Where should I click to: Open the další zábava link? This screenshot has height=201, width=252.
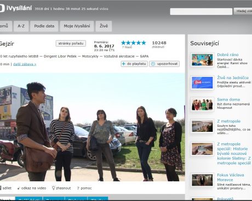(25, 64)
